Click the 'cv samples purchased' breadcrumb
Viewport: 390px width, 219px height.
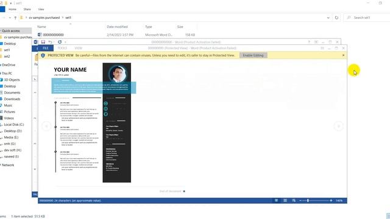tap(44, 18)
